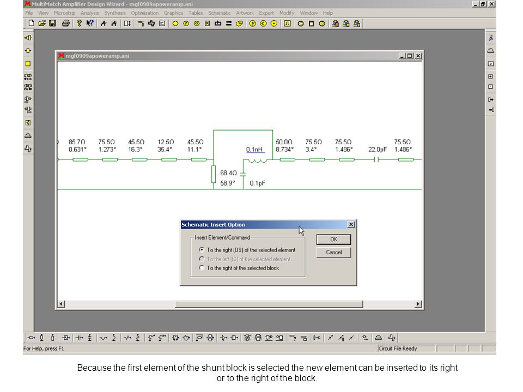The height and width of the screenshot is (392, 523).
Task: Click the cross-shaped icon in the left toolbar
Action: point(28,149)
